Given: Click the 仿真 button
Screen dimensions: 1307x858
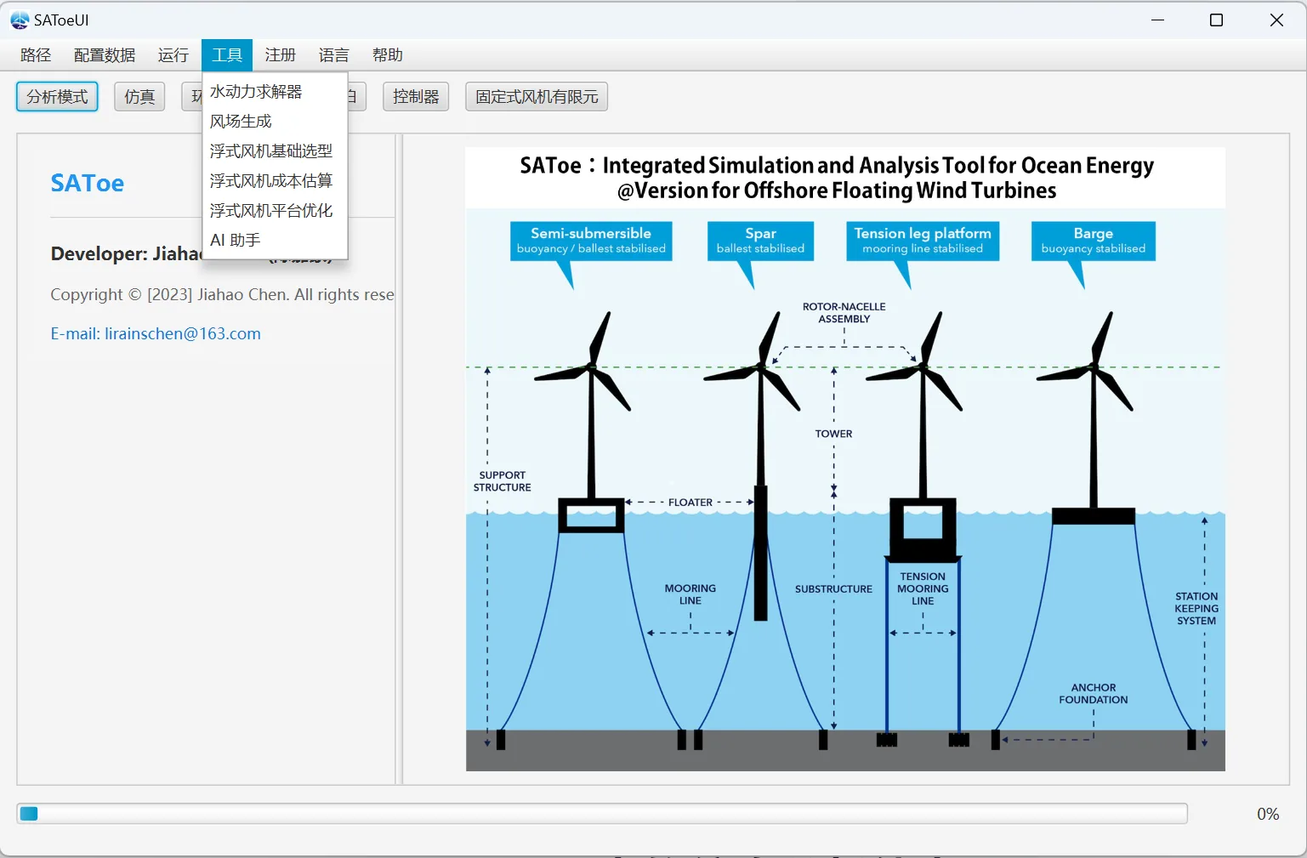Looking at the screenshot, I should coord(139,97).
